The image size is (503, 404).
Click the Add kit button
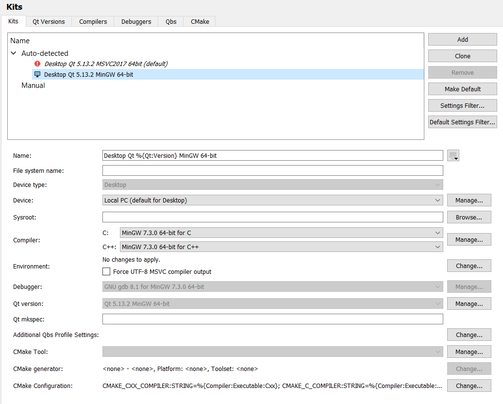pos(463,39)
